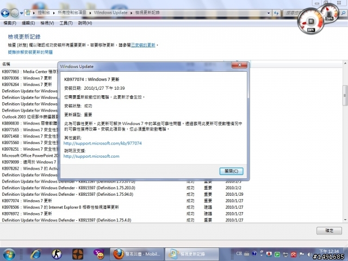Select KB975560 security update row
This screenshot has width=348, height=261.
[30, 142]
